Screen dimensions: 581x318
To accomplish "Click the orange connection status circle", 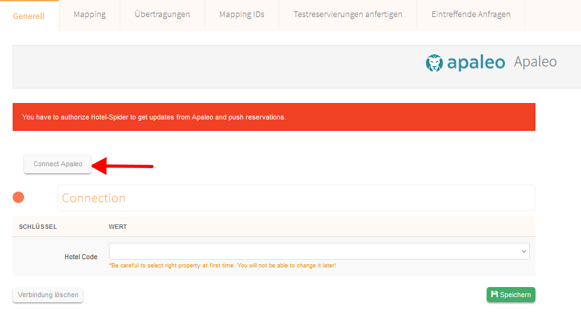I will 18,197.
